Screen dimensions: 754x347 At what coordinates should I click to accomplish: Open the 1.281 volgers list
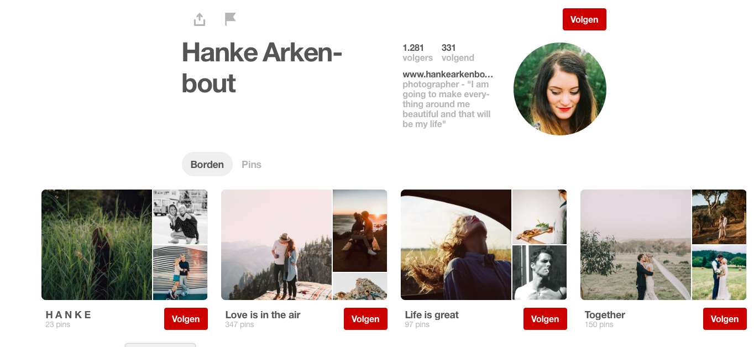417,52
